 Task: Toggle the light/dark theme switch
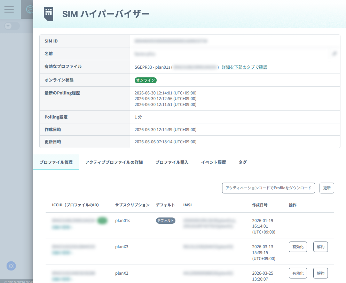click(12, 26)
